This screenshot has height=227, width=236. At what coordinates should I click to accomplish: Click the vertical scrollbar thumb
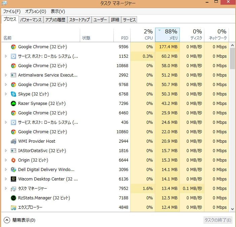pyautogui.click(x=232, y=59)
